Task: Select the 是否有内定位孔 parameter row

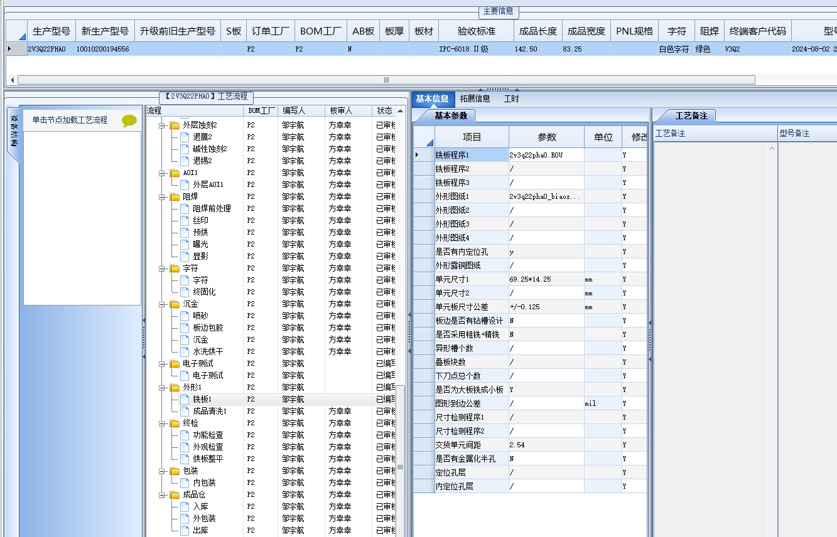Action: pos(531,252)
